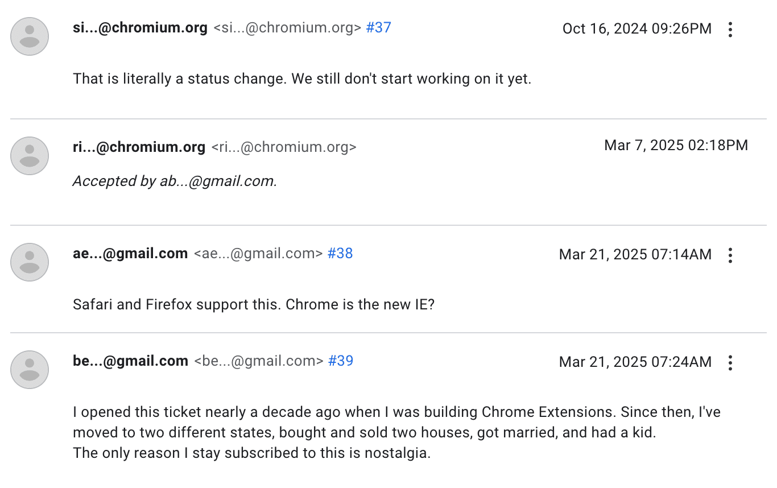
Task: Click bold author name si...@chromium.org
Action: pos(140,28)
